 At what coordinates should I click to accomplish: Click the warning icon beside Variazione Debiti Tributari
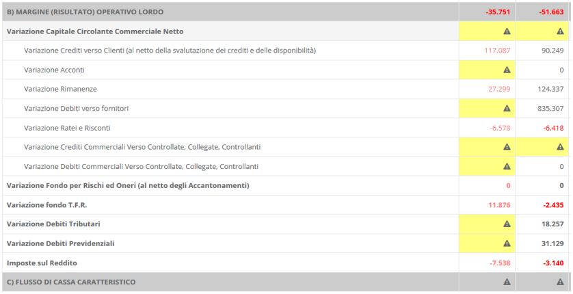[x=507, y=224]
